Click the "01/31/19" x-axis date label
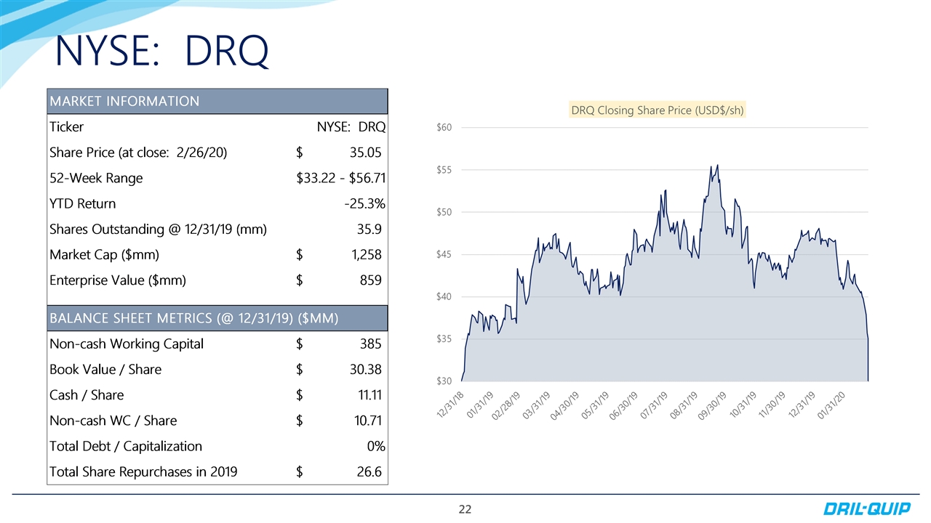The image size is (931, 523). (482, 404)
